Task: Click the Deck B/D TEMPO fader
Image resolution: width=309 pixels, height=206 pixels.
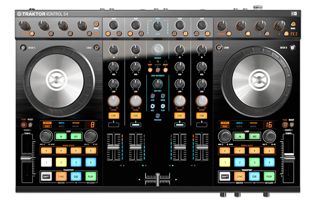Action: coord(289,158)
